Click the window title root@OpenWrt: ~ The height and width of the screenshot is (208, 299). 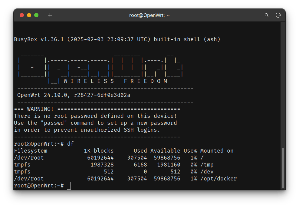coord(149,15)
